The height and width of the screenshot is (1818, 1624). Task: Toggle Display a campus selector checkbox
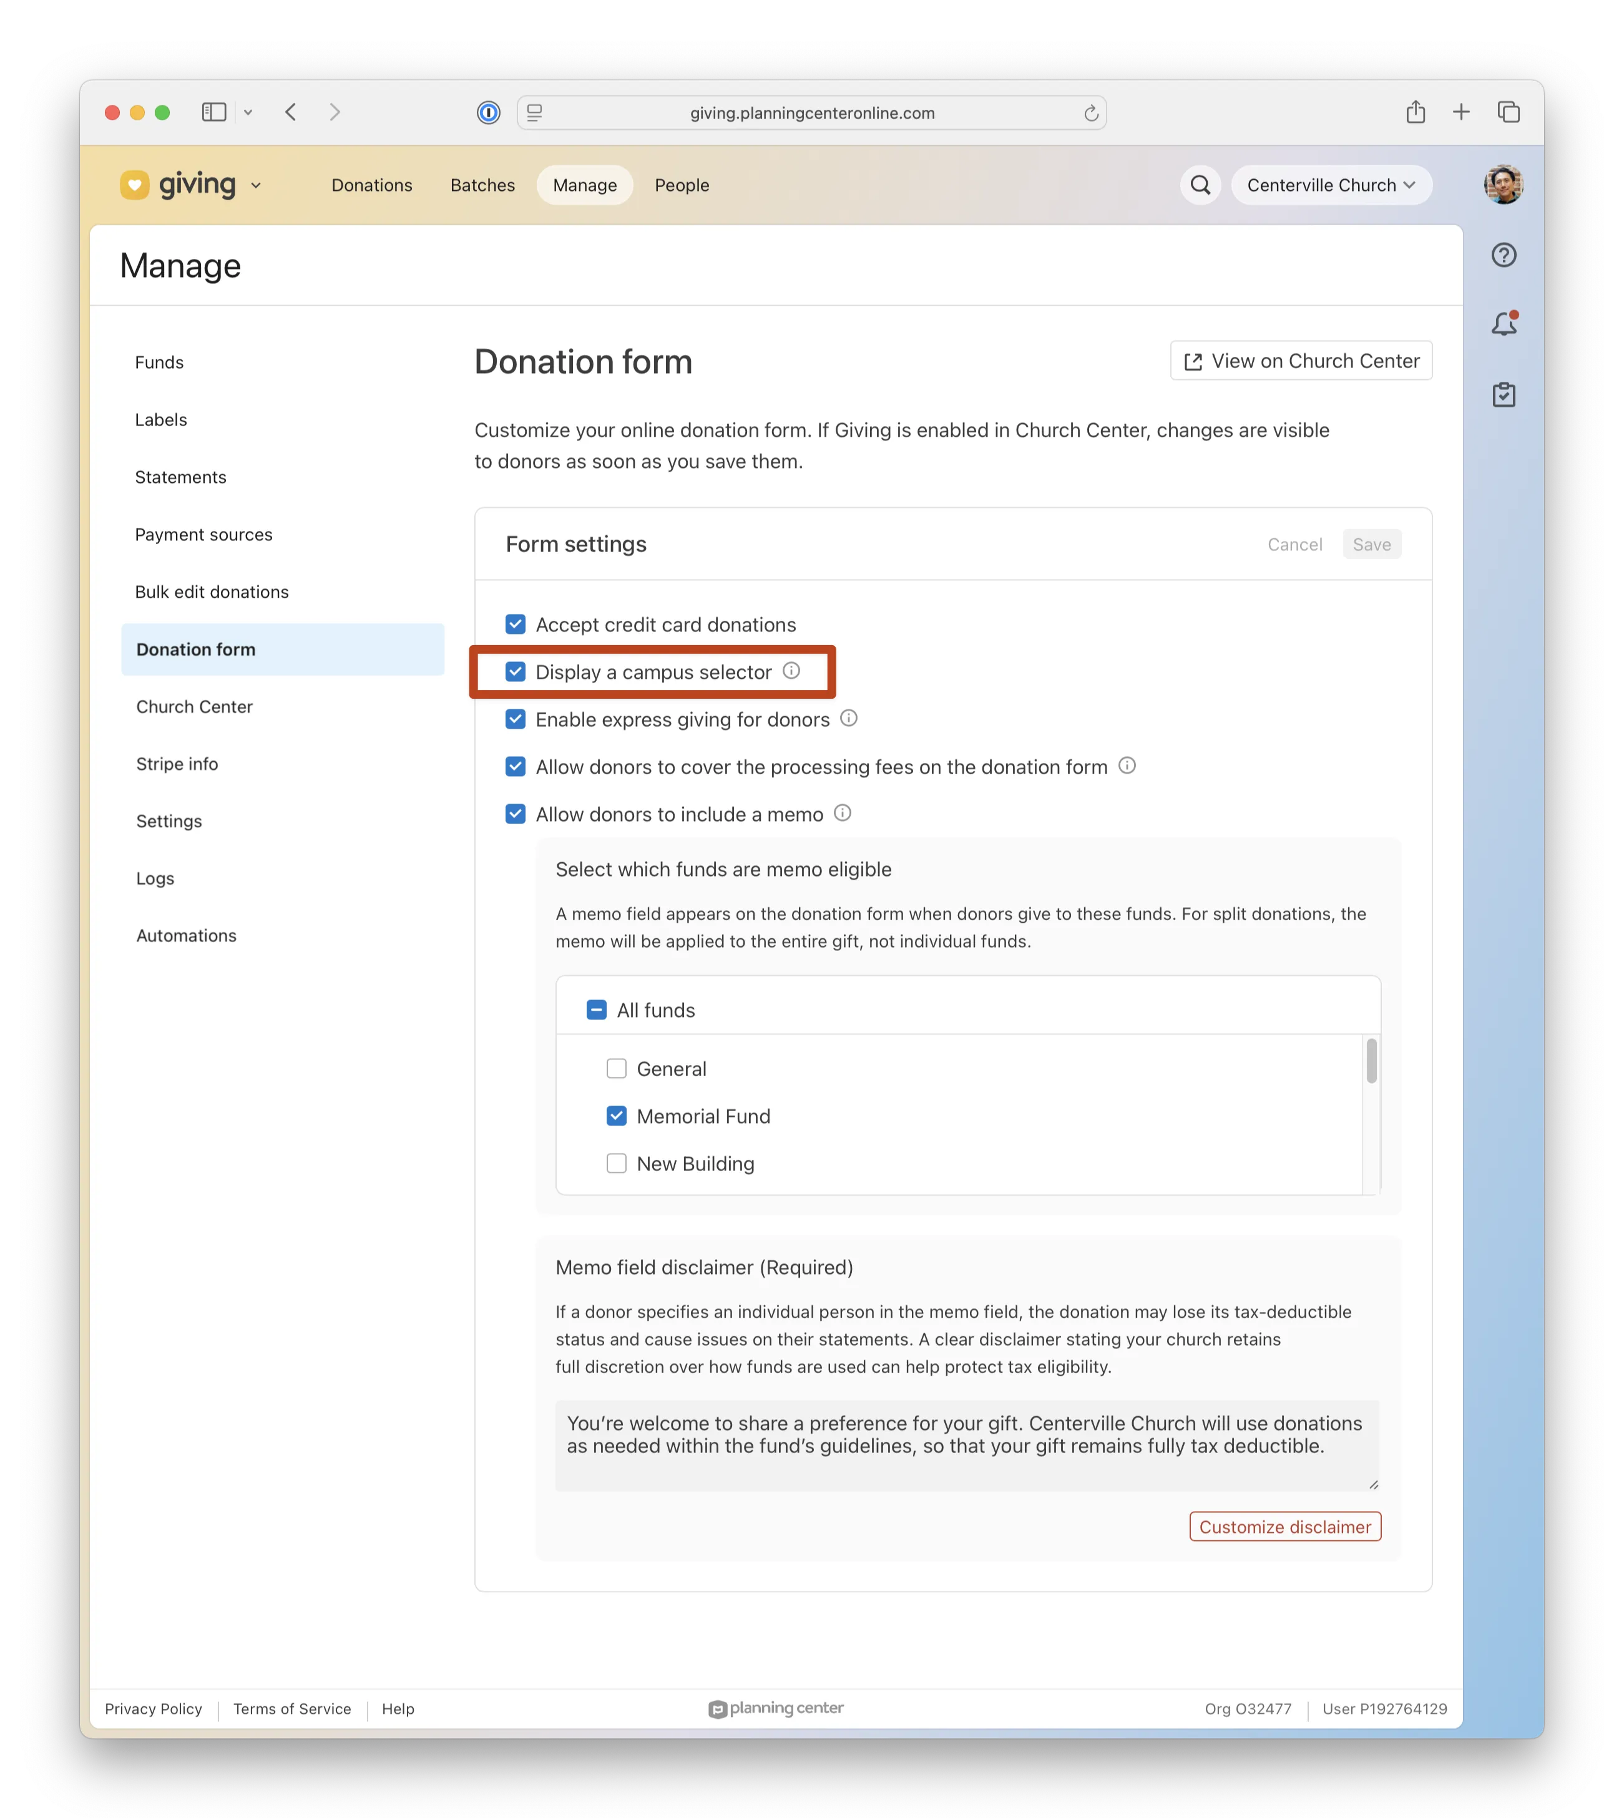(x=515, y=671)
